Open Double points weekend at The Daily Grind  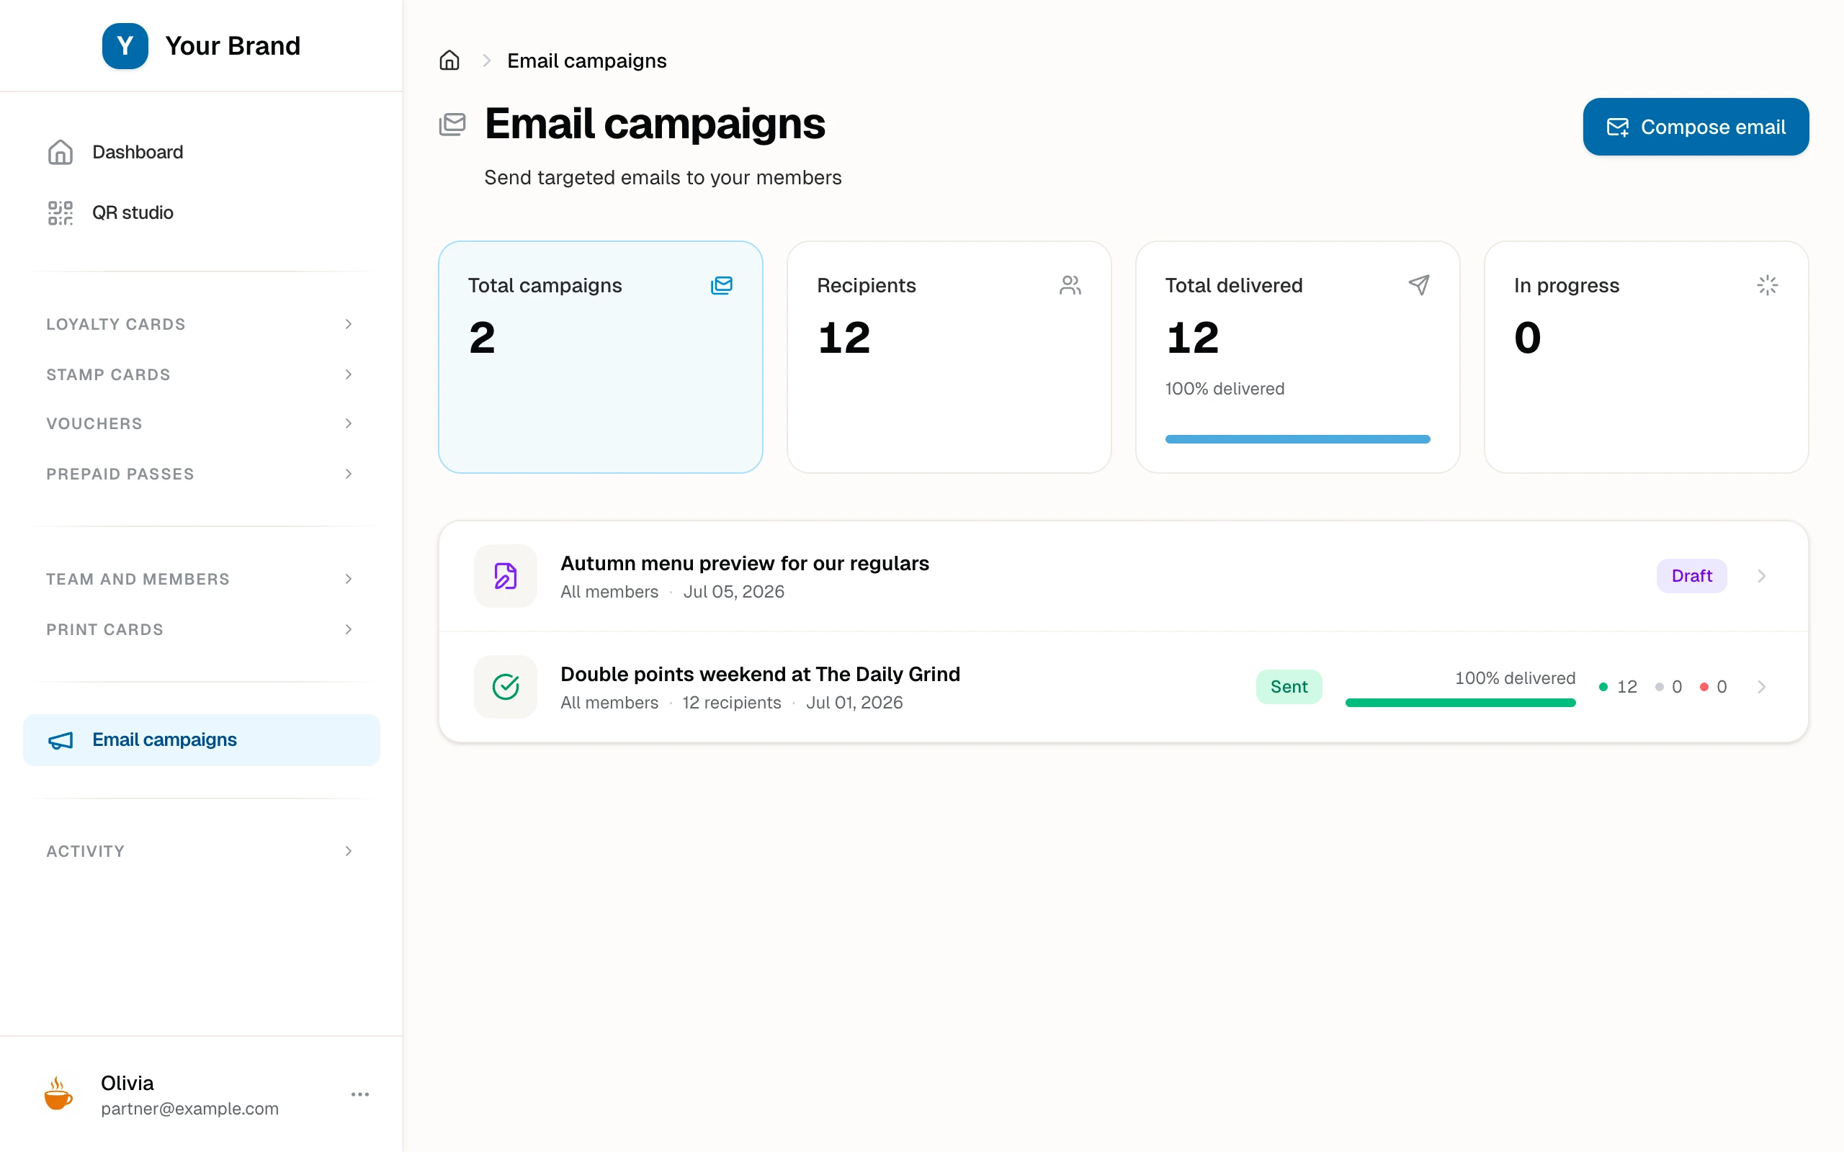tap(760, 675)
